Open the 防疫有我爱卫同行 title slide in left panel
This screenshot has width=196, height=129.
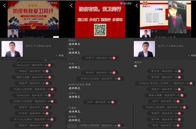33,15
